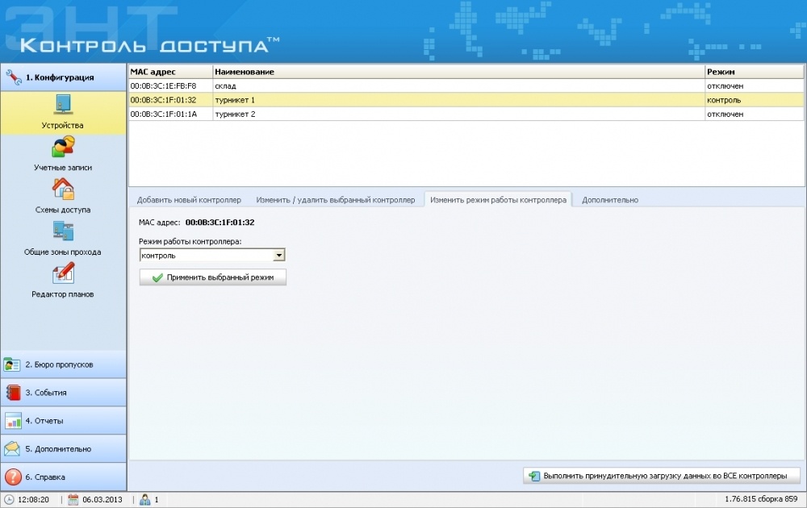Click the user icon in status bar

pyautogui.click(x=145, y=499)
